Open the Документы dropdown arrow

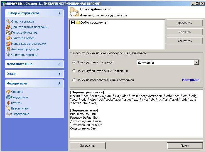[196, 62]
